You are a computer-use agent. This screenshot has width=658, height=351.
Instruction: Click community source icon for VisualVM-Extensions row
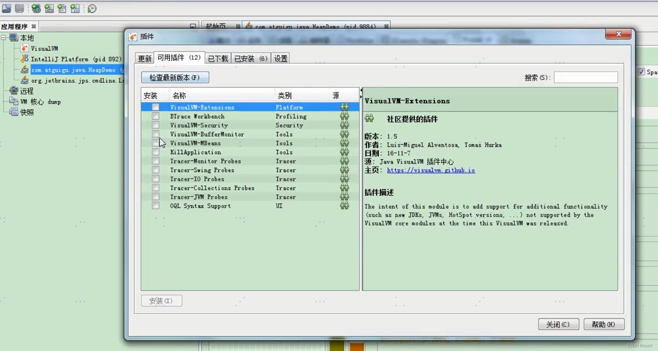pyautogui.click(x=344, y=107)
